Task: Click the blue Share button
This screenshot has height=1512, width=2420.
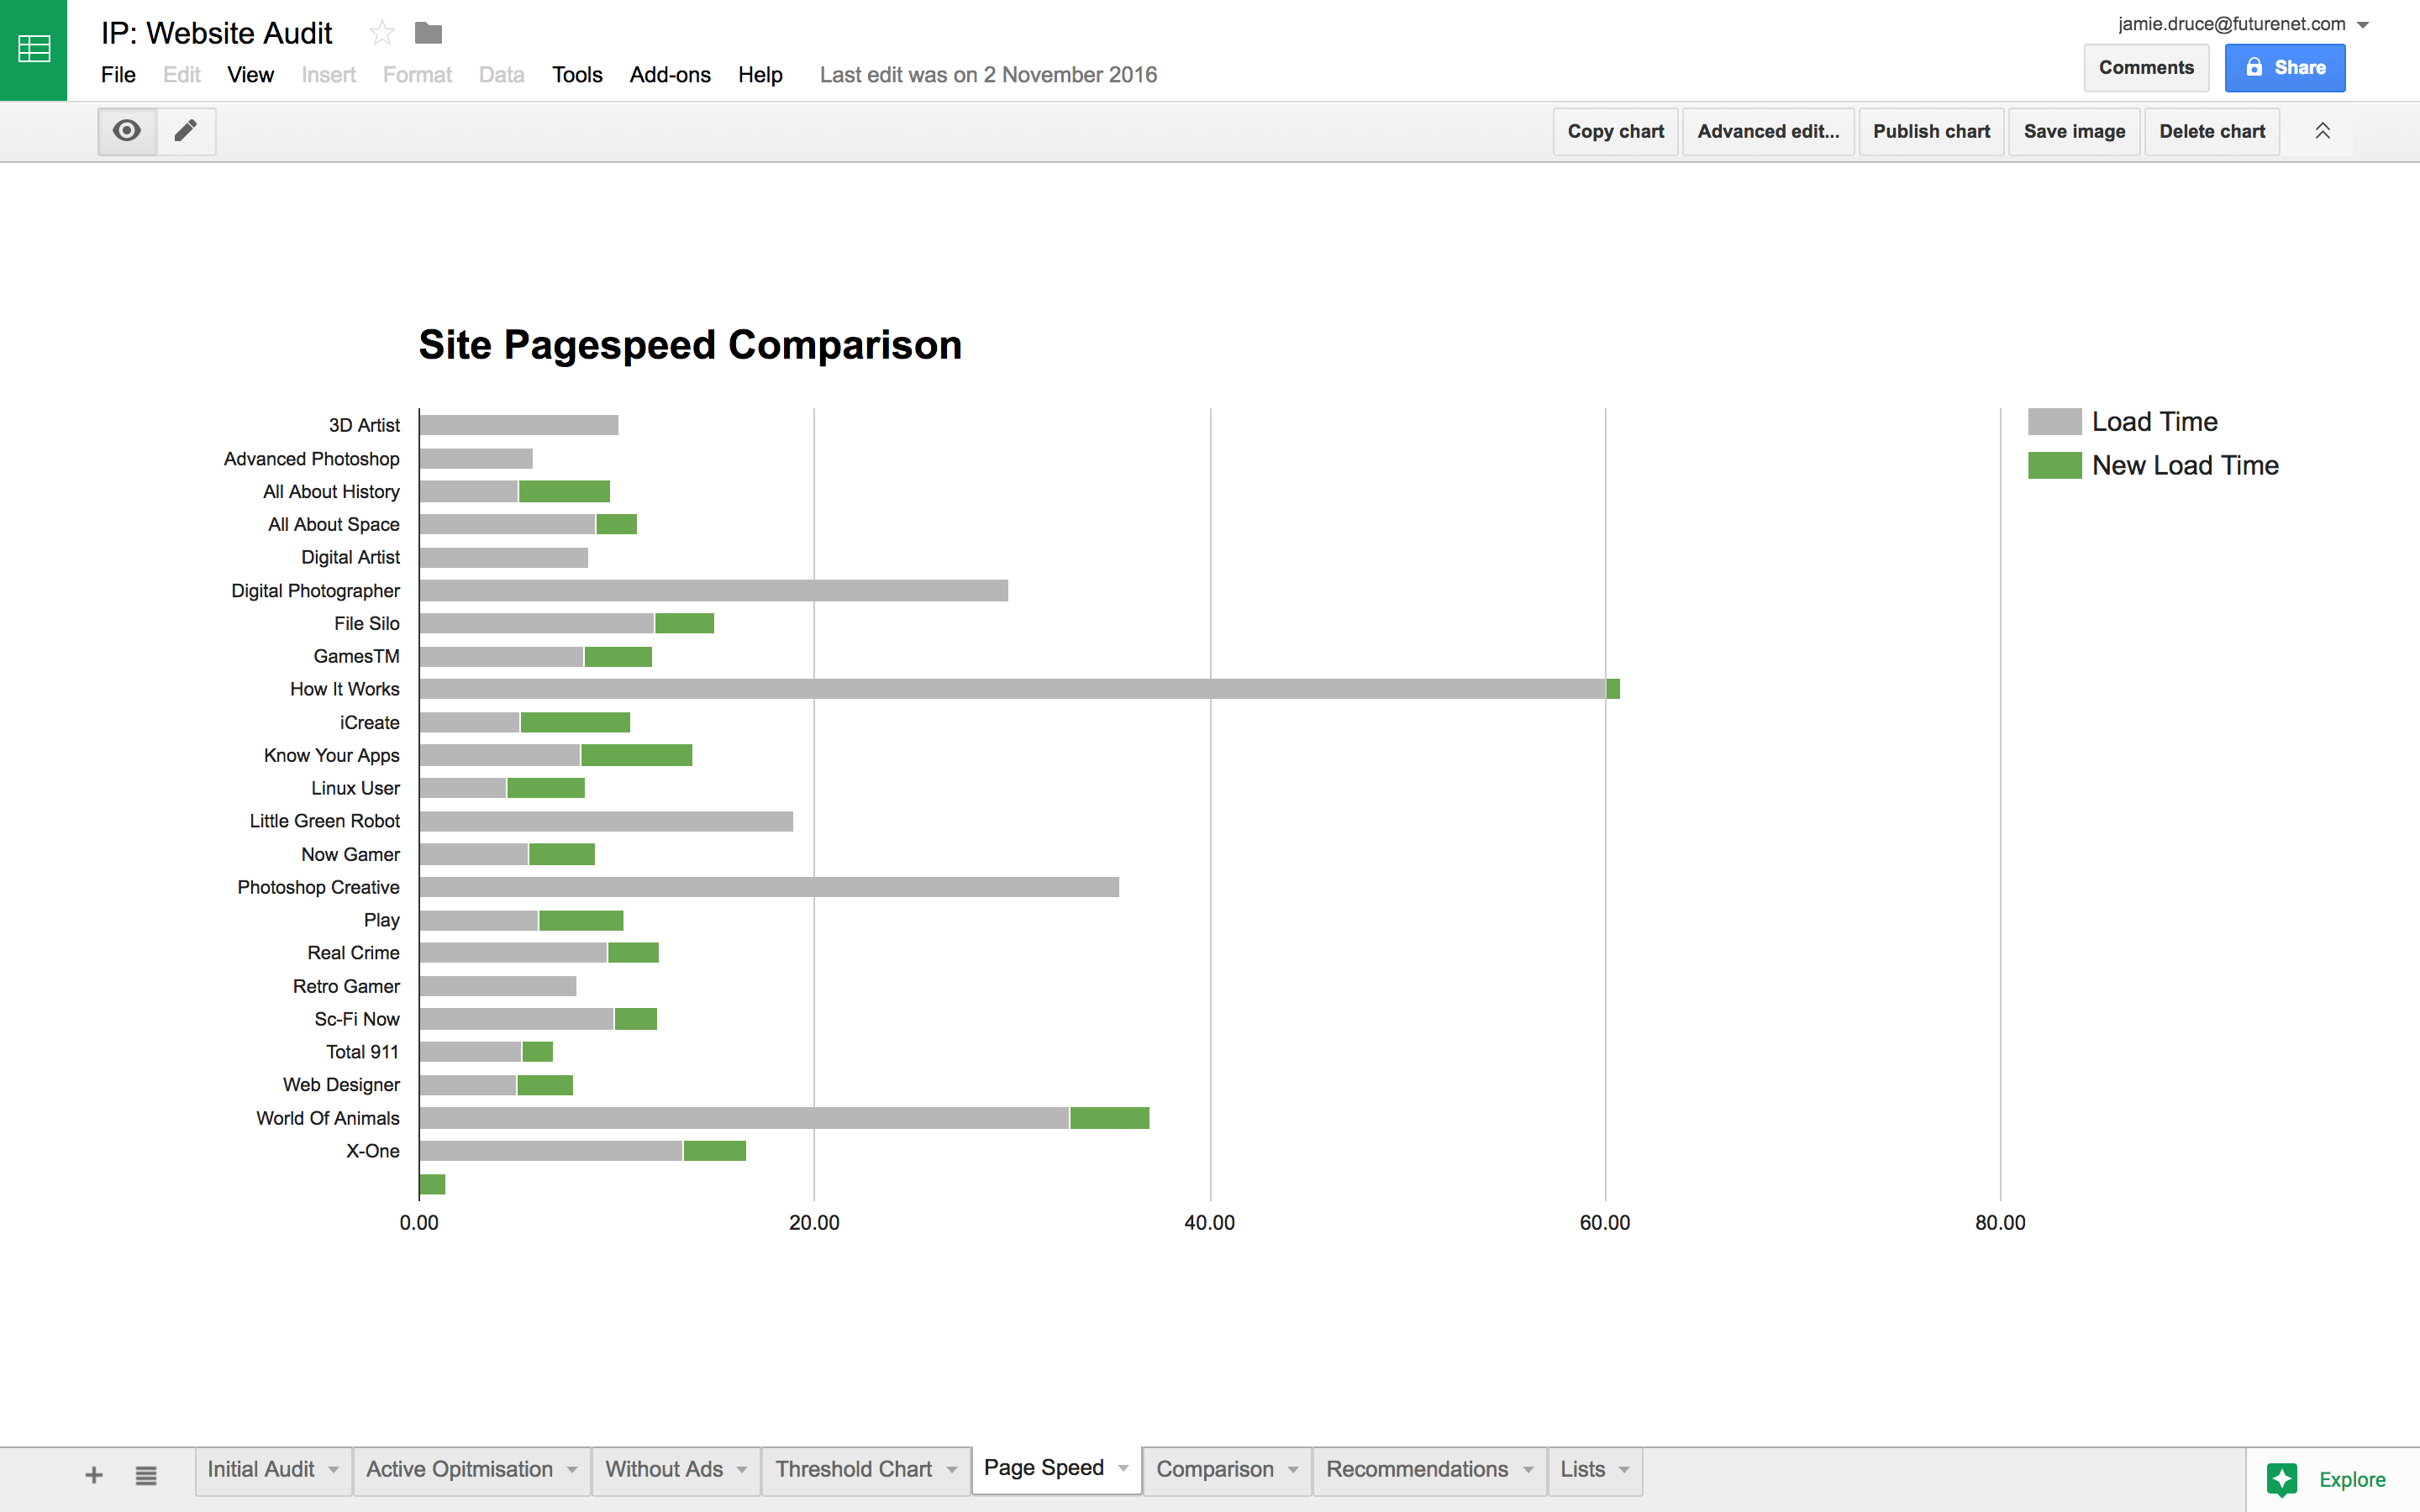Action: click(x=2285, y=68)
